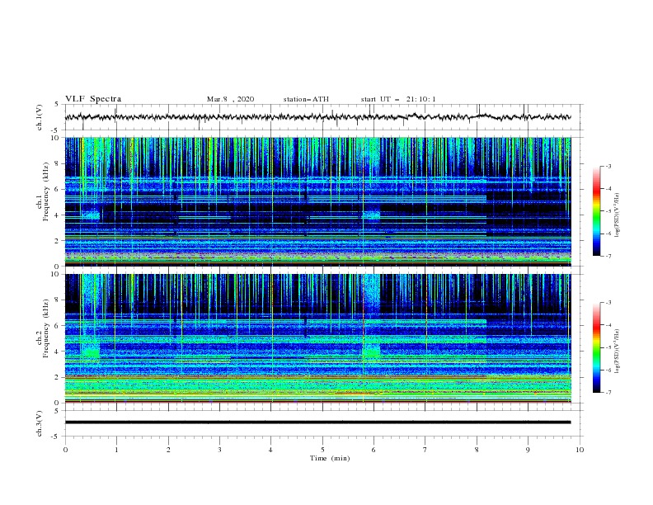Click time axis tick label "9"
This screenshot has height=505, width=653.
(528, 450)
